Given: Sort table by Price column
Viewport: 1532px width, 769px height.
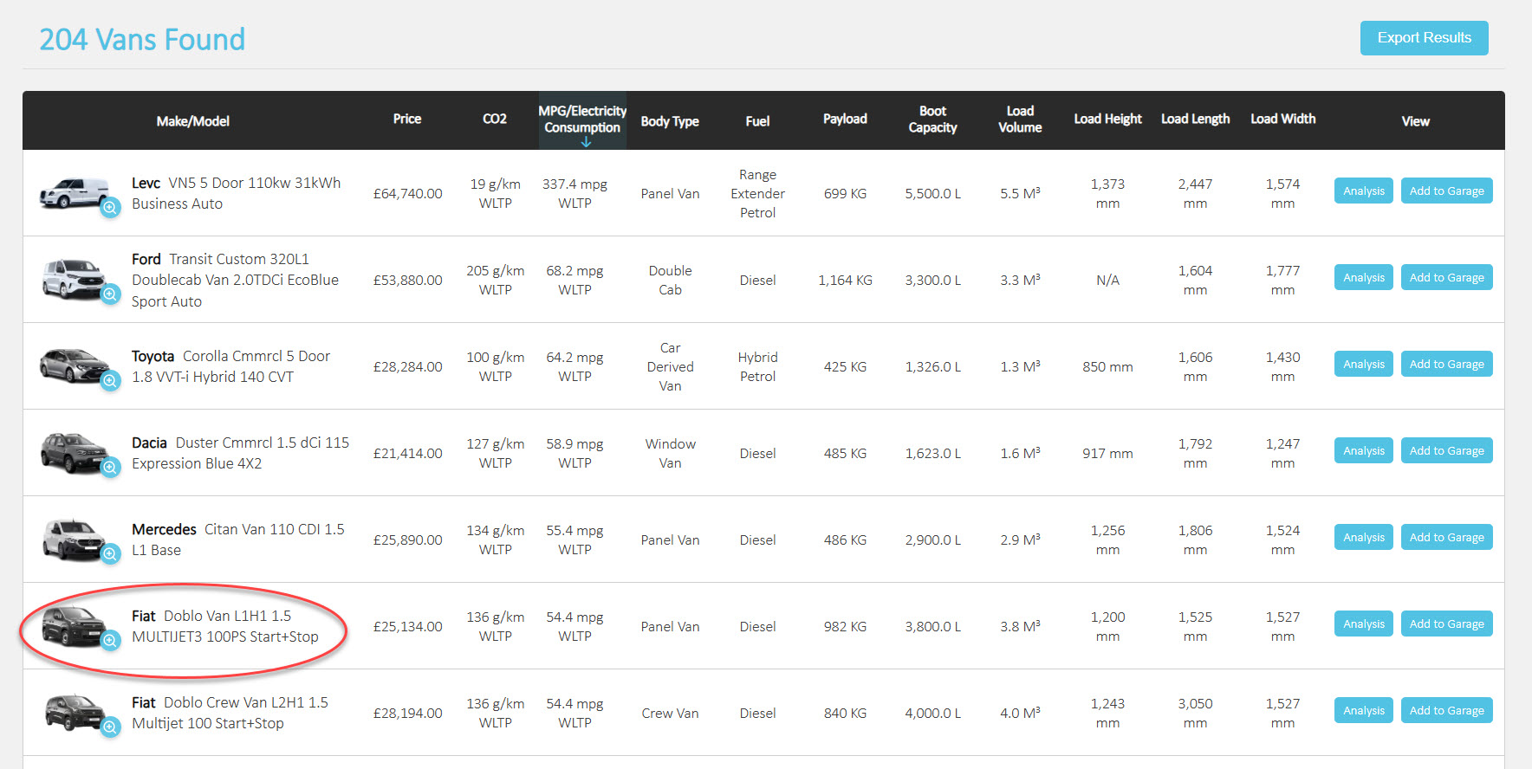Looking at the screenshot, I should pos(407,119).
